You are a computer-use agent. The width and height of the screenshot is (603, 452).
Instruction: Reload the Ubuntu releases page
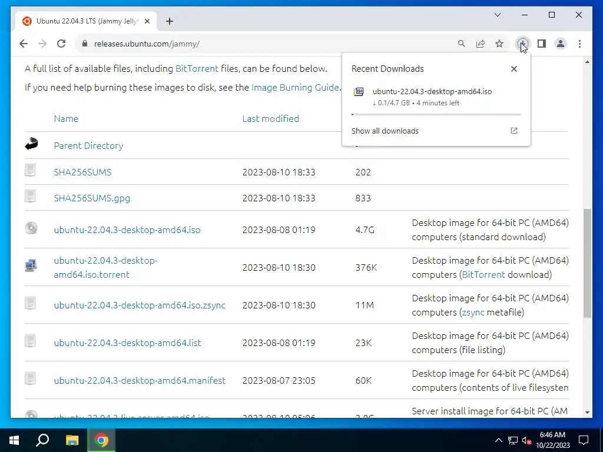pyautogui.click(x=61, y=44)
